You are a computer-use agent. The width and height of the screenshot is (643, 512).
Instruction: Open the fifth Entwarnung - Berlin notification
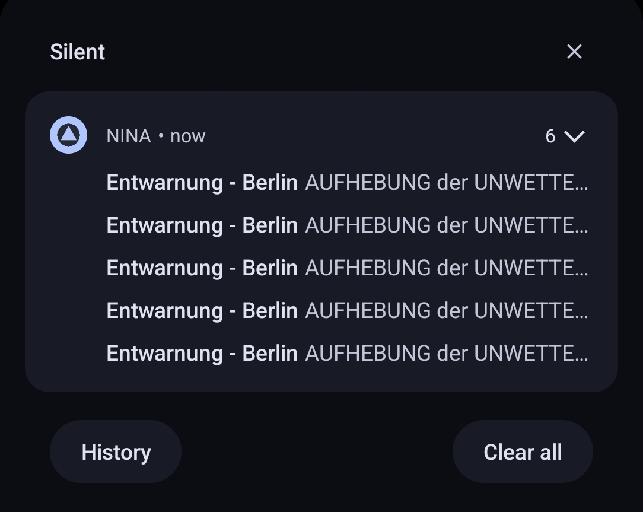[202, 354]
